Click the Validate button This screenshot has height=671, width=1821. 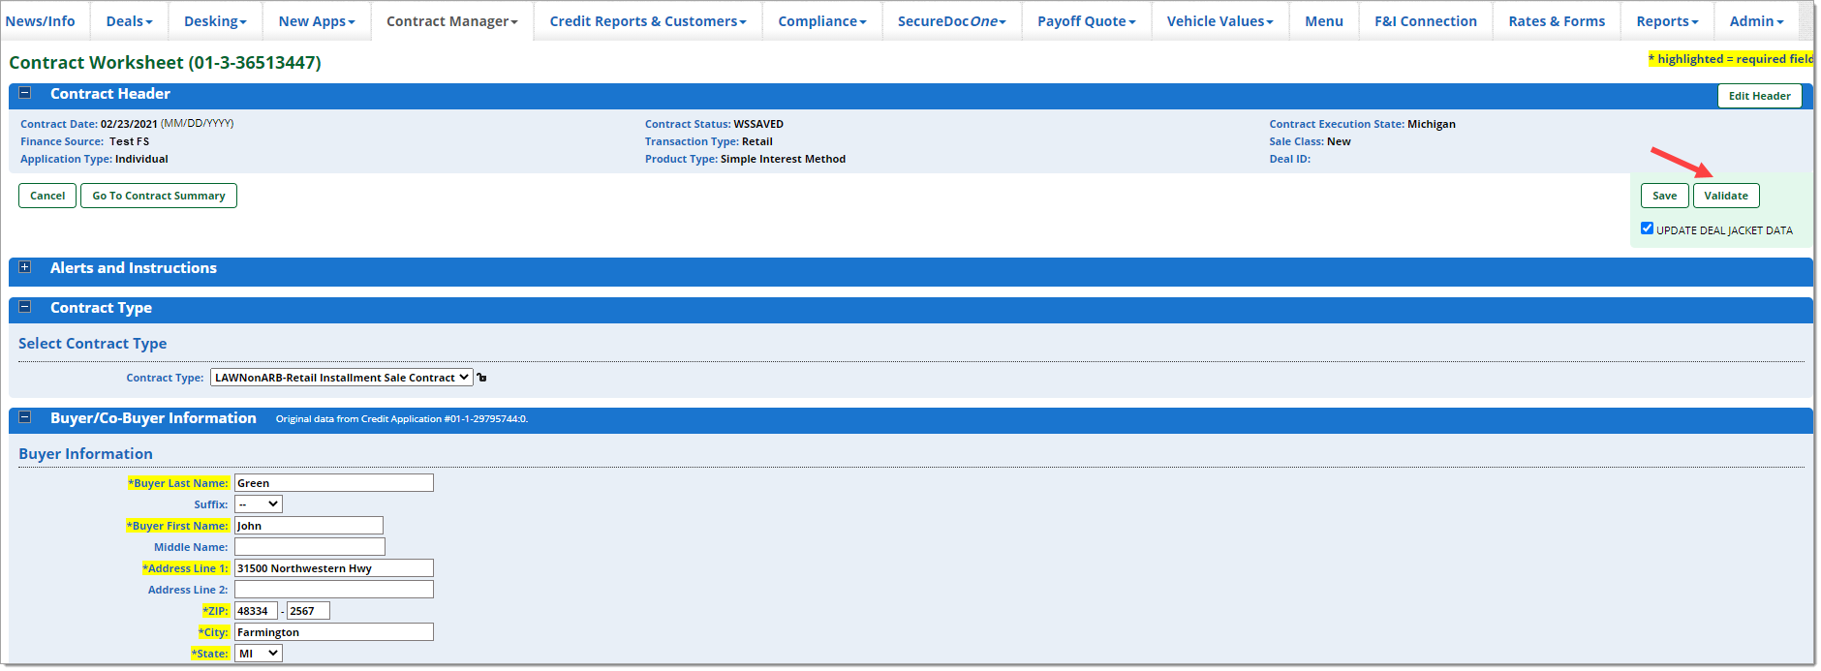click(x=1726, y=196)
